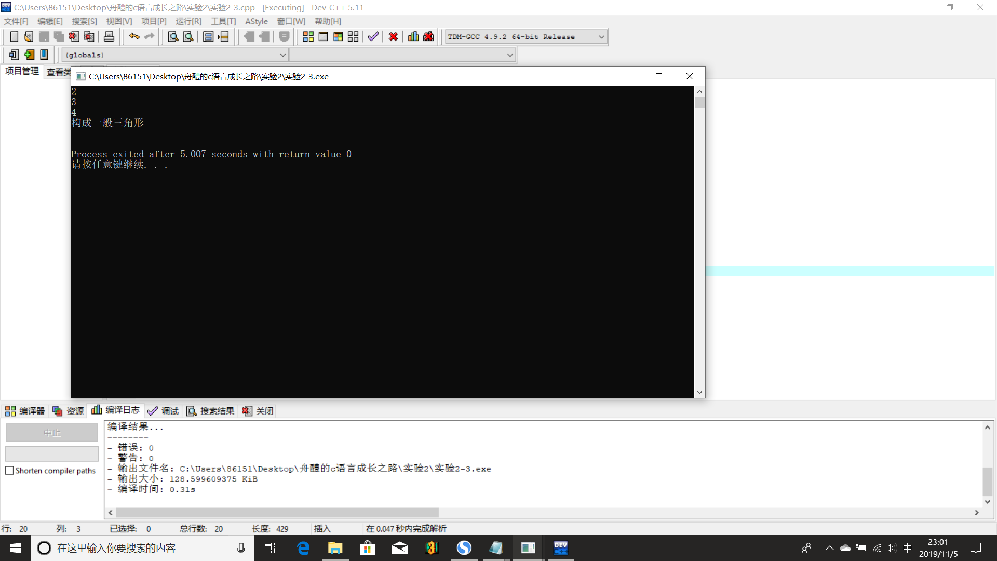Switch to the 编译器 tab

pos(25,411)
